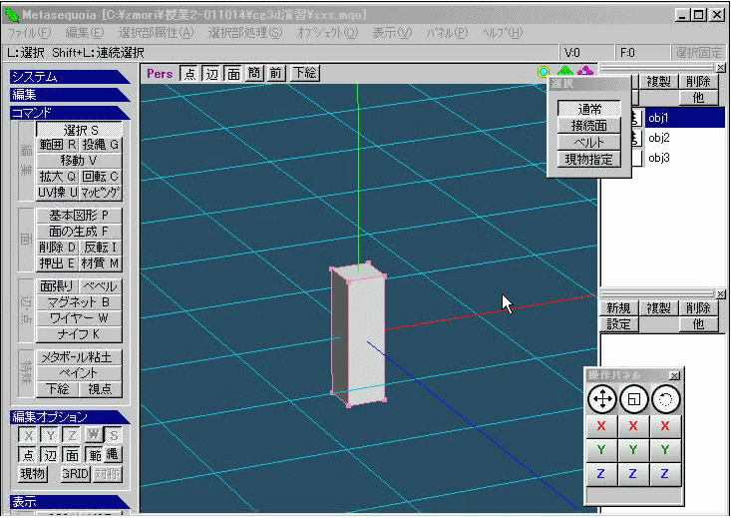731x518 pixels.
Task: Select the zoom square icon in 操作パネル
Action: tap(633, 399)
